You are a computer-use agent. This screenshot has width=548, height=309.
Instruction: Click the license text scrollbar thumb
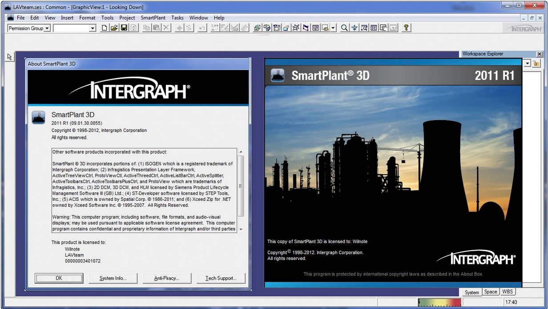pos(241,186)
